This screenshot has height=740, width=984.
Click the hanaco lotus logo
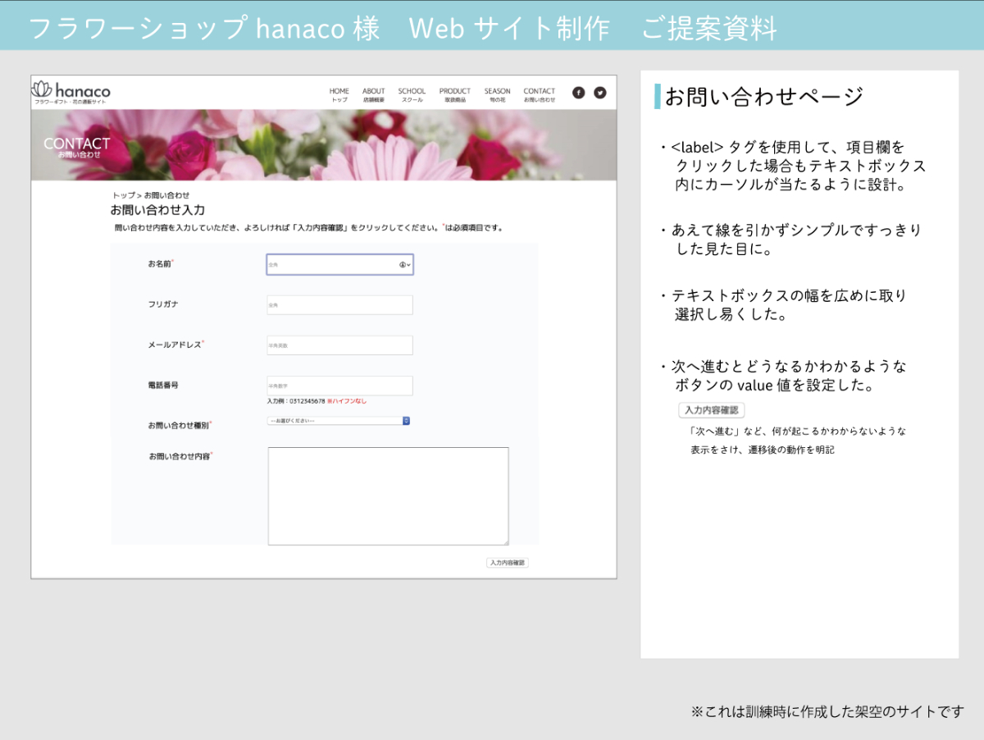tap(43, 89)
